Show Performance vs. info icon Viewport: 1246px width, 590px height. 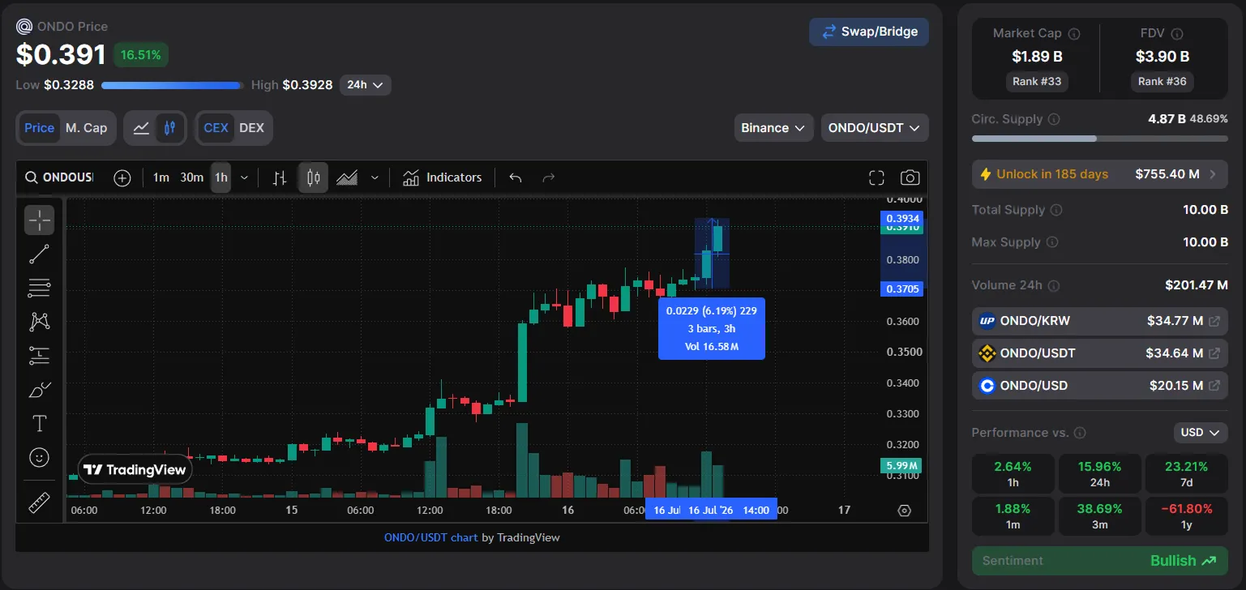click(1080, 433)
